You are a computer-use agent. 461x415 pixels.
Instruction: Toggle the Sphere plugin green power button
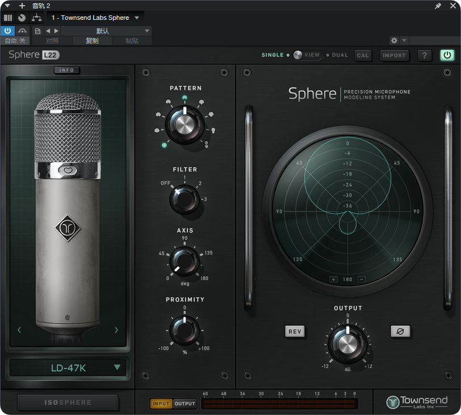pyautogui.click(x=447, y=55)
